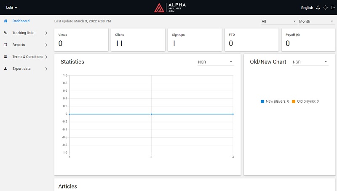This screenshot has height=191, width=337.
Task: Click Last update March 3, 2022 text
Action: (83, 21)
